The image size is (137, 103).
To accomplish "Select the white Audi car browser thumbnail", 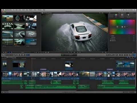I will (19, 42).
